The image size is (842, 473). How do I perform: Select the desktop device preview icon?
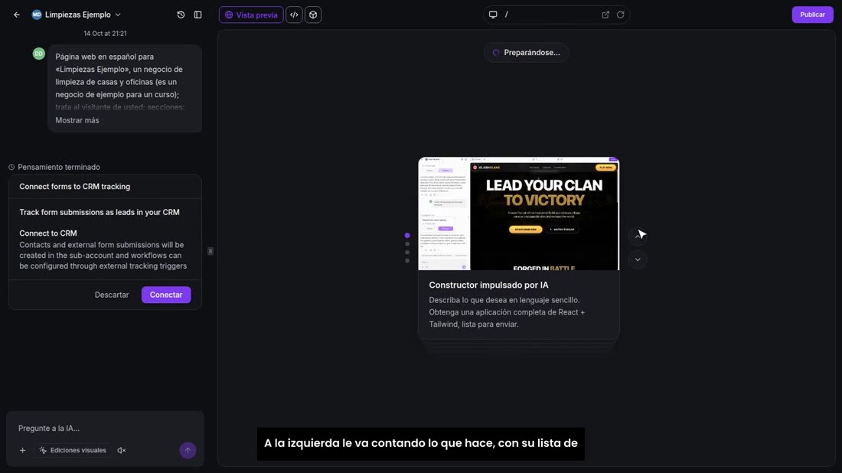point(493,15)
